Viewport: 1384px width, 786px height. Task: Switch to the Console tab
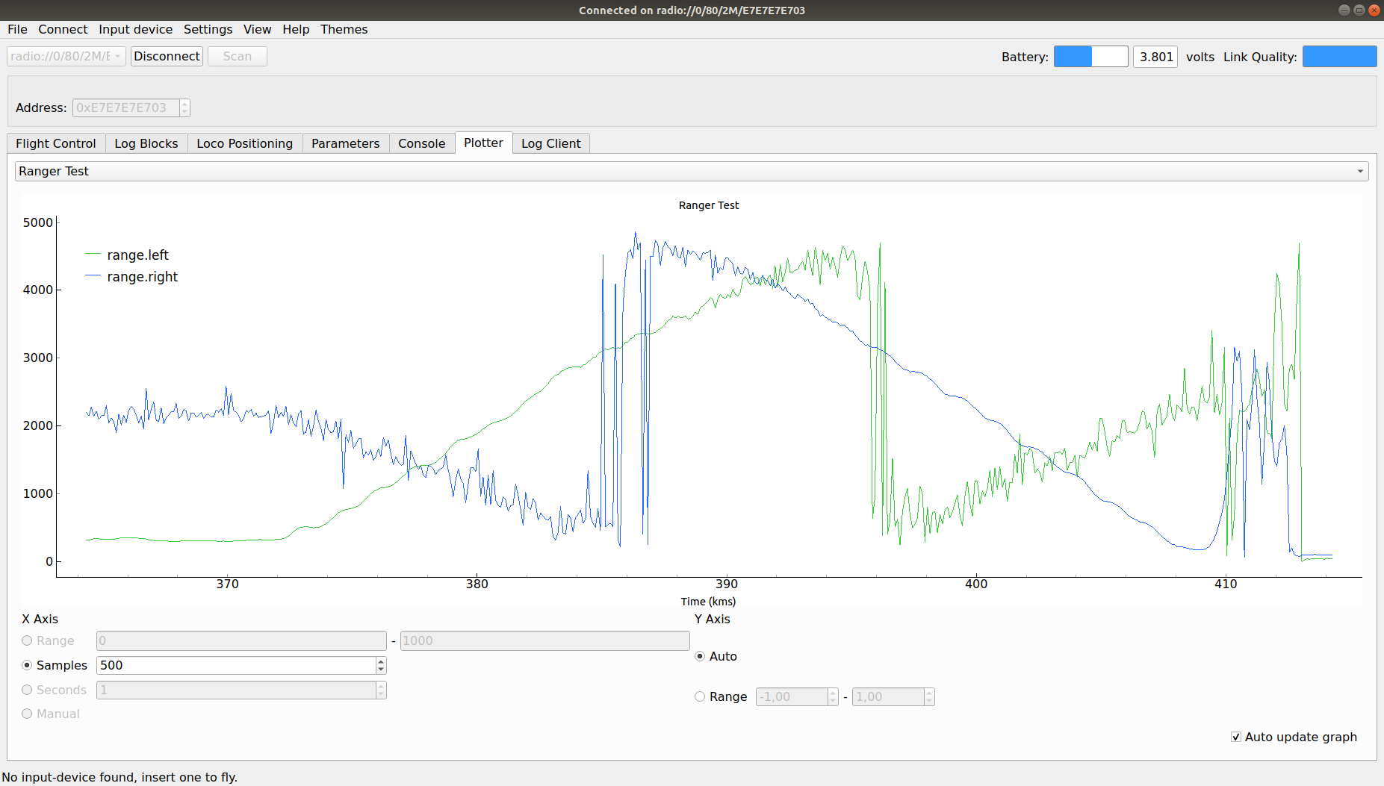tap(421, 143)
